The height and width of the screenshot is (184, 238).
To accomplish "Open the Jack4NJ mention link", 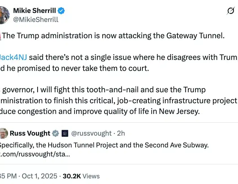I will point(14,57).
